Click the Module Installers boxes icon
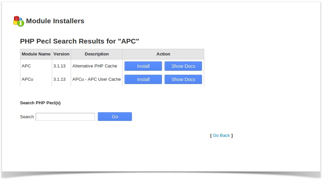 tap(18, 21)
